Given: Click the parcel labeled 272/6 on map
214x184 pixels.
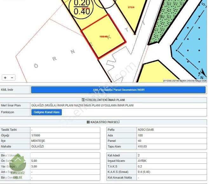Looking at the screenshot, I should coord(131,7).
